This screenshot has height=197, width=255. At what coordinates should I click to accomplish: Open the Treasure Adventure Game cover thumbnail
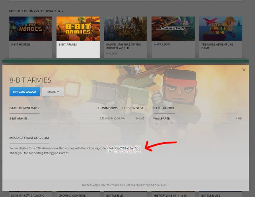[x=220, y=29]
